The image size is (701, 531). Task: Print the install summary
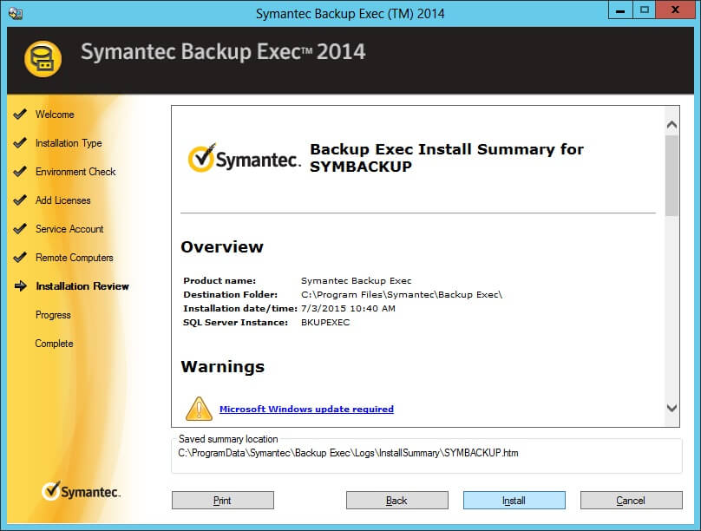click(223, 500)
